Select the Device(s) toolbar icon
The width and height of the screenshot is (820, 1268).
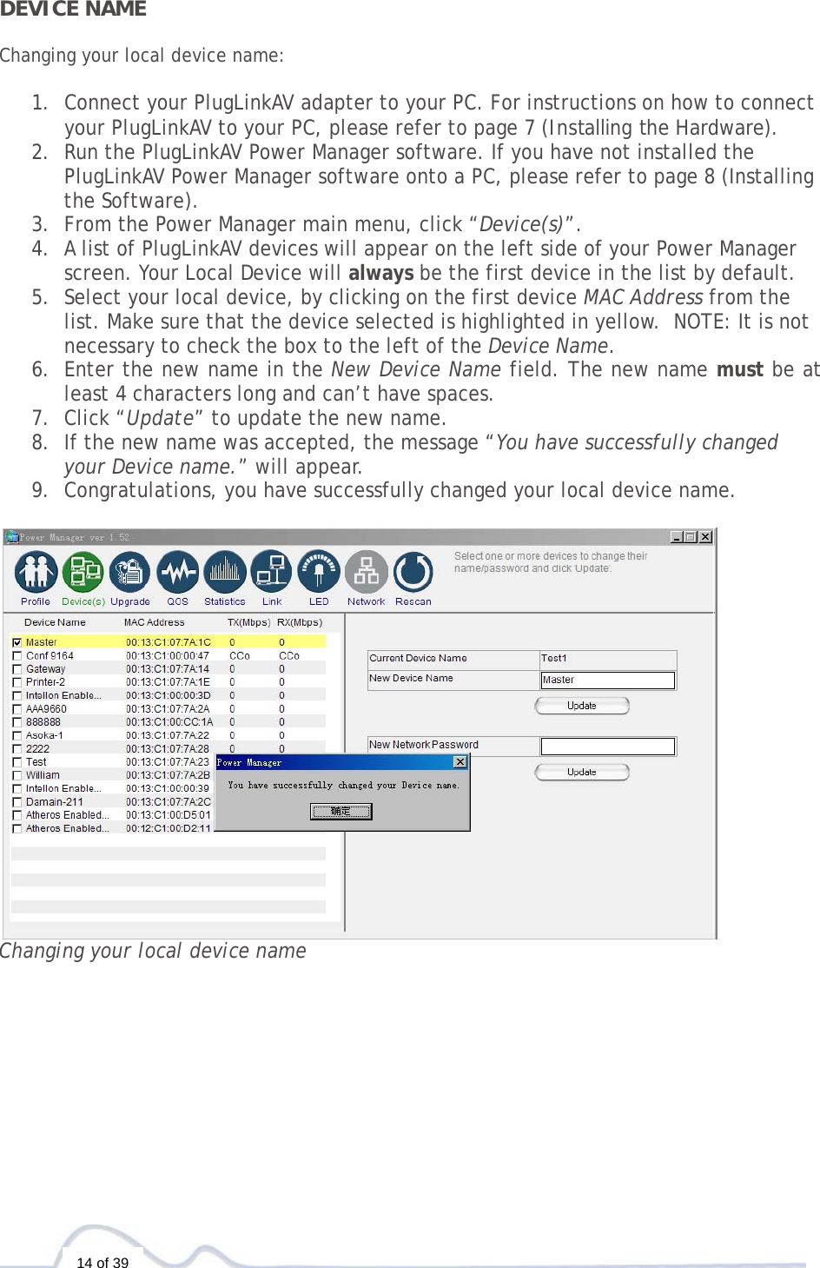[x=83, y=572]
